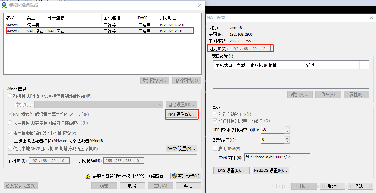376x193 pixels.
Task: Click the Virtual Network Editor globe icon
Action: 4,5
